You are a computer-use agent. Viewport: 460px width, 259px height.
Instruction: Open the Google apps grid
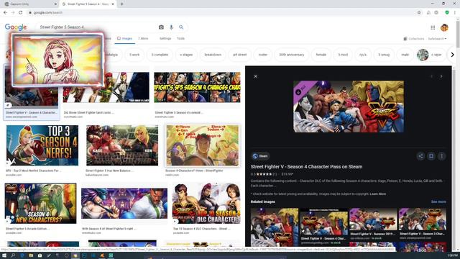433,27
